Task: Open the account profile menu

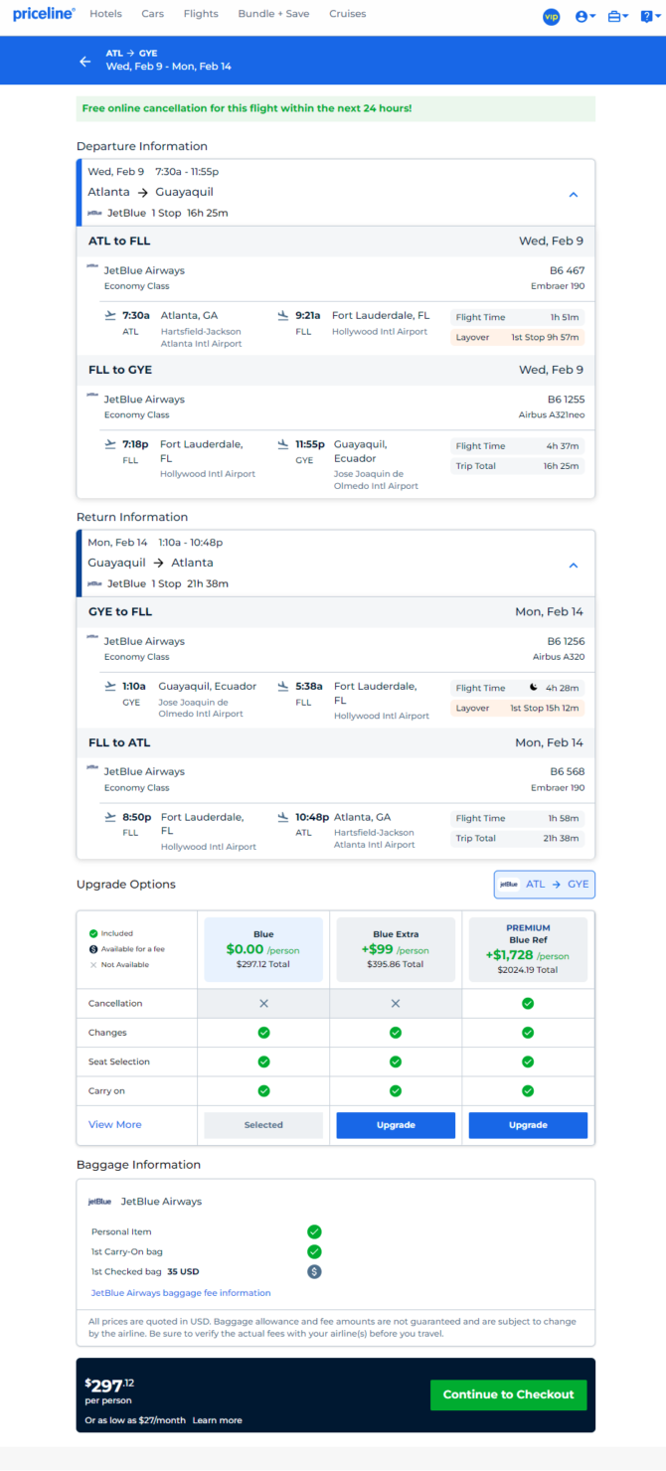Action: (585, 16)
